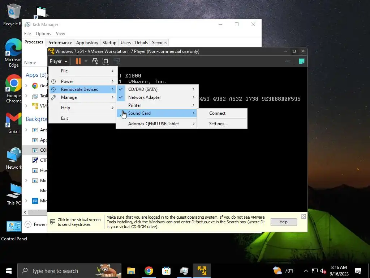Open the Manage submenu
Screen dimensions: 370x278
(x=82, y=97)
